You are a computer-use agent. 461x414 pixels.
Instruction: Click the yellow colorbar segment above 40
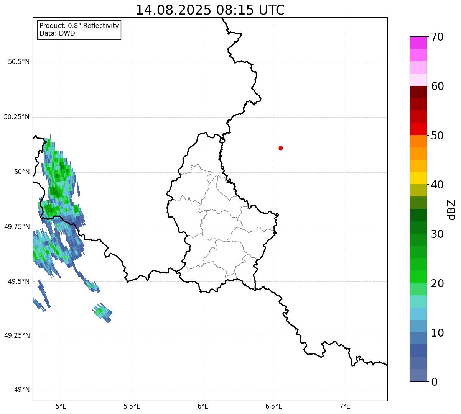click(x=418, y=178)
